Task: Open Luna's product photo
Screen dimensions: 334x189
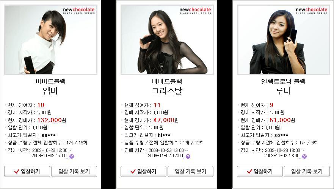Action: (x=284, y=40)
